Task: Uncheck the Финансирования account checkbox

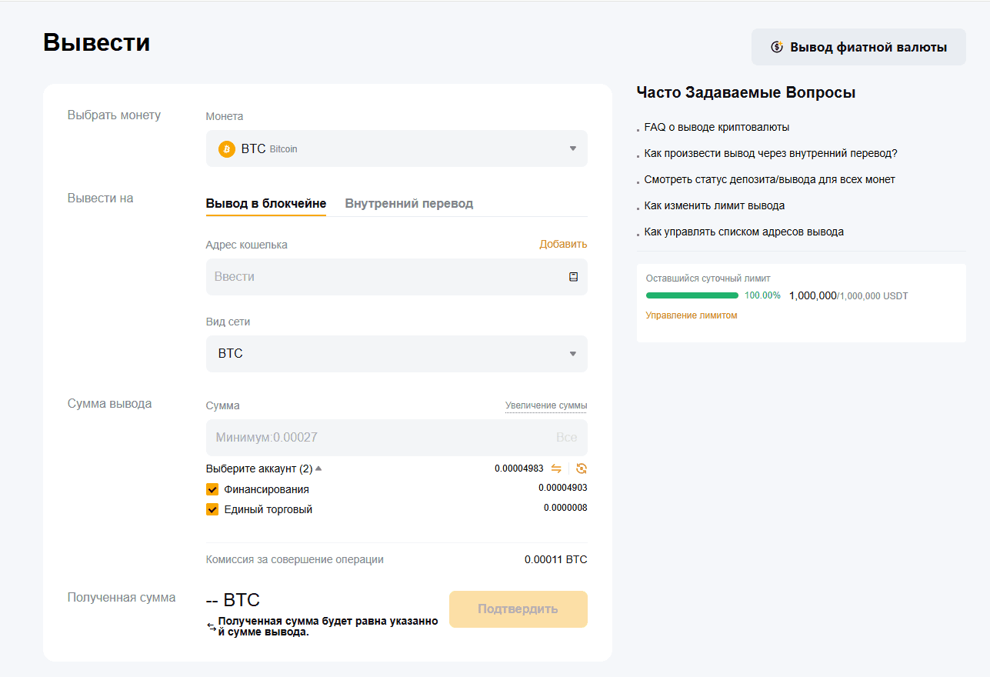Action: click(x=212, y=489)
